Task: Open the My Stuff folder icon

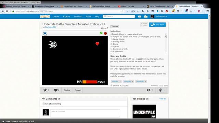Action: (x=146, y=16)
